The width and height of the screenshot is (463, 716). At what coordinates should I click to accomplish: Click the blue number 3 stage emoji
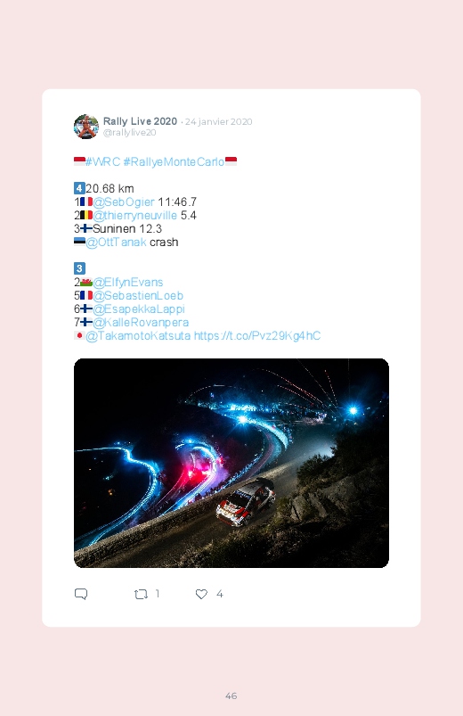79,268
